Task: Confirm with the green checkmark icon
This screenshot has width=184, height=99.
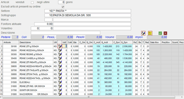Action: (x=160, y=33)
